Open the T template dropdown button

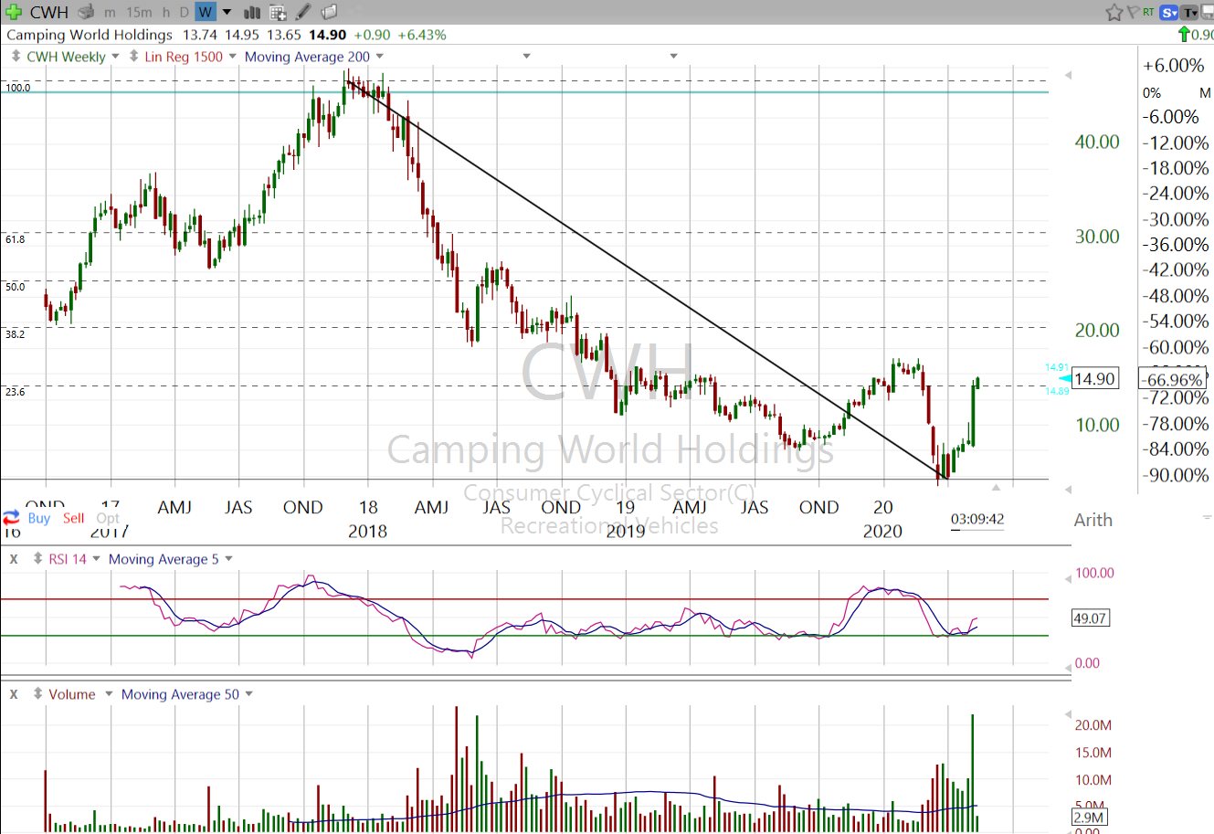(1190, 13)
